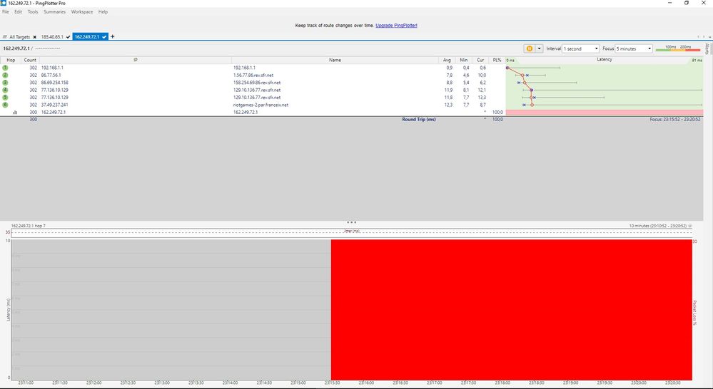Image resolution: width=713 pixels, height=389 pixels.
Task: Open the Alerts side panel tab
Action: pyautogui.click(x=707, y=48)
